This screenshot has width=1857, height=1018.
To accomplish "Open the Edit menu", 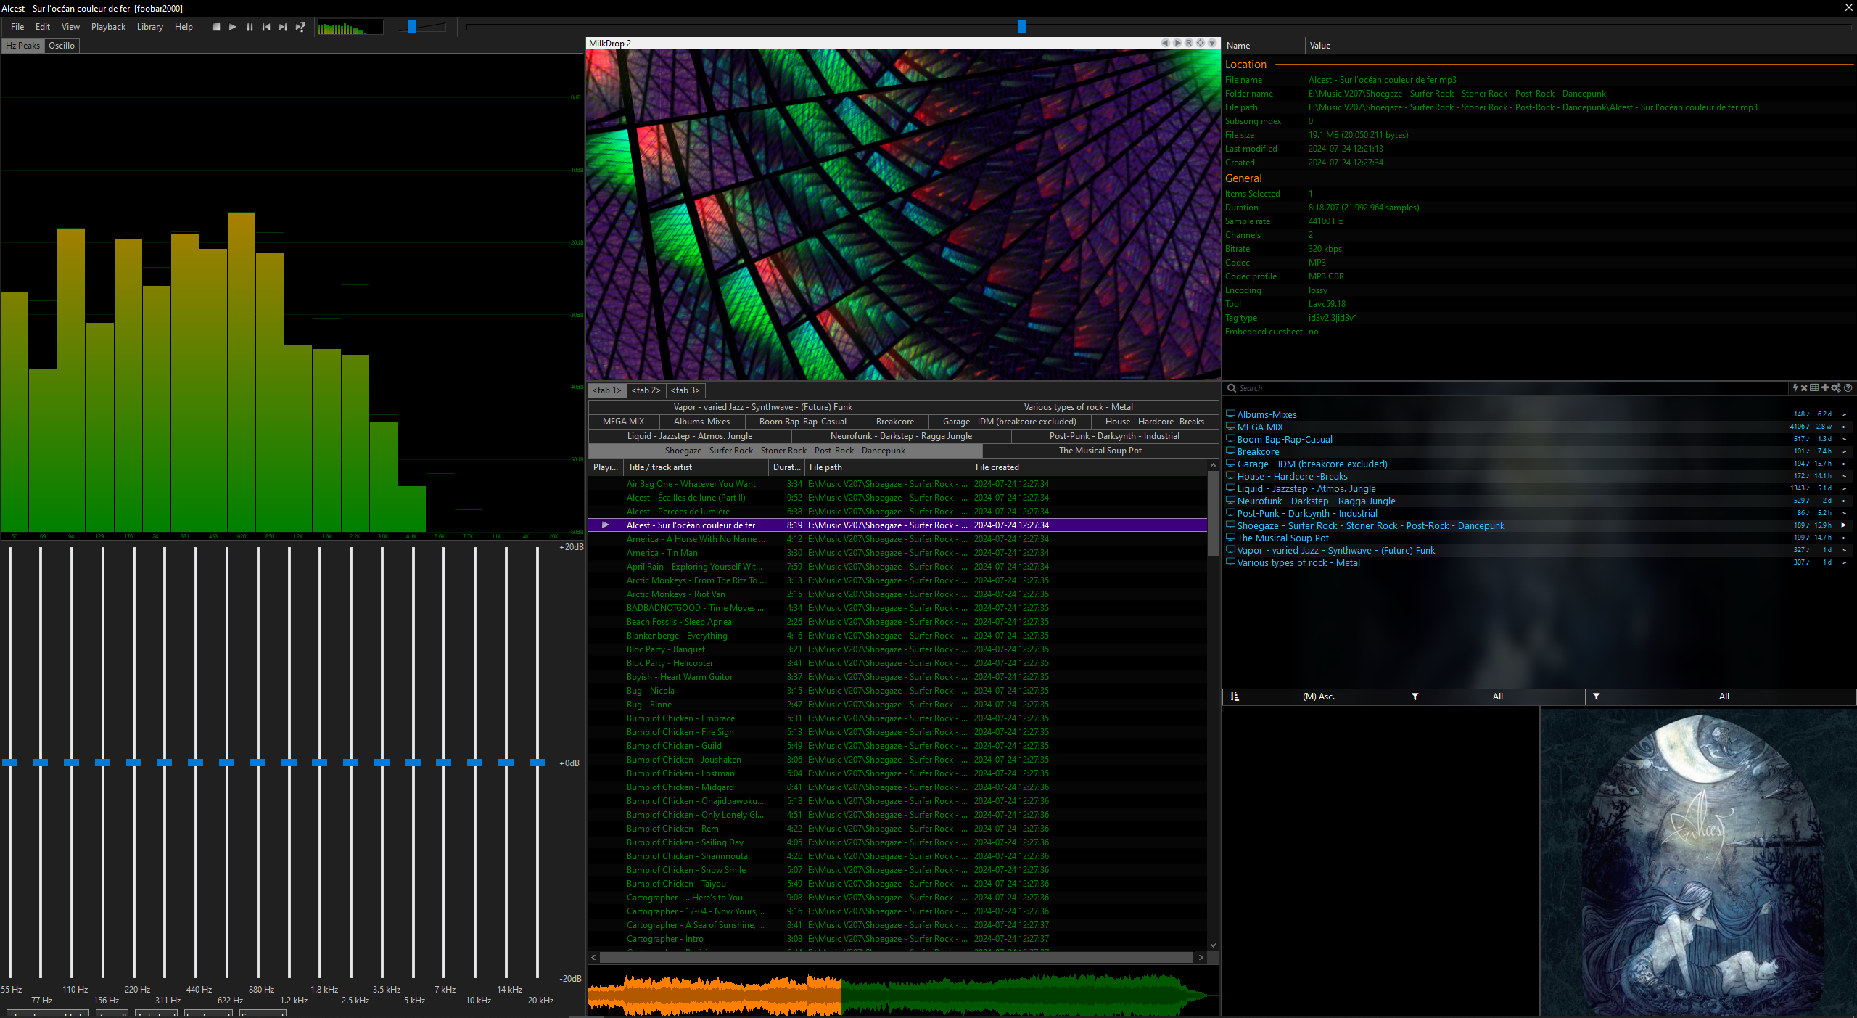I will point(43,27).
